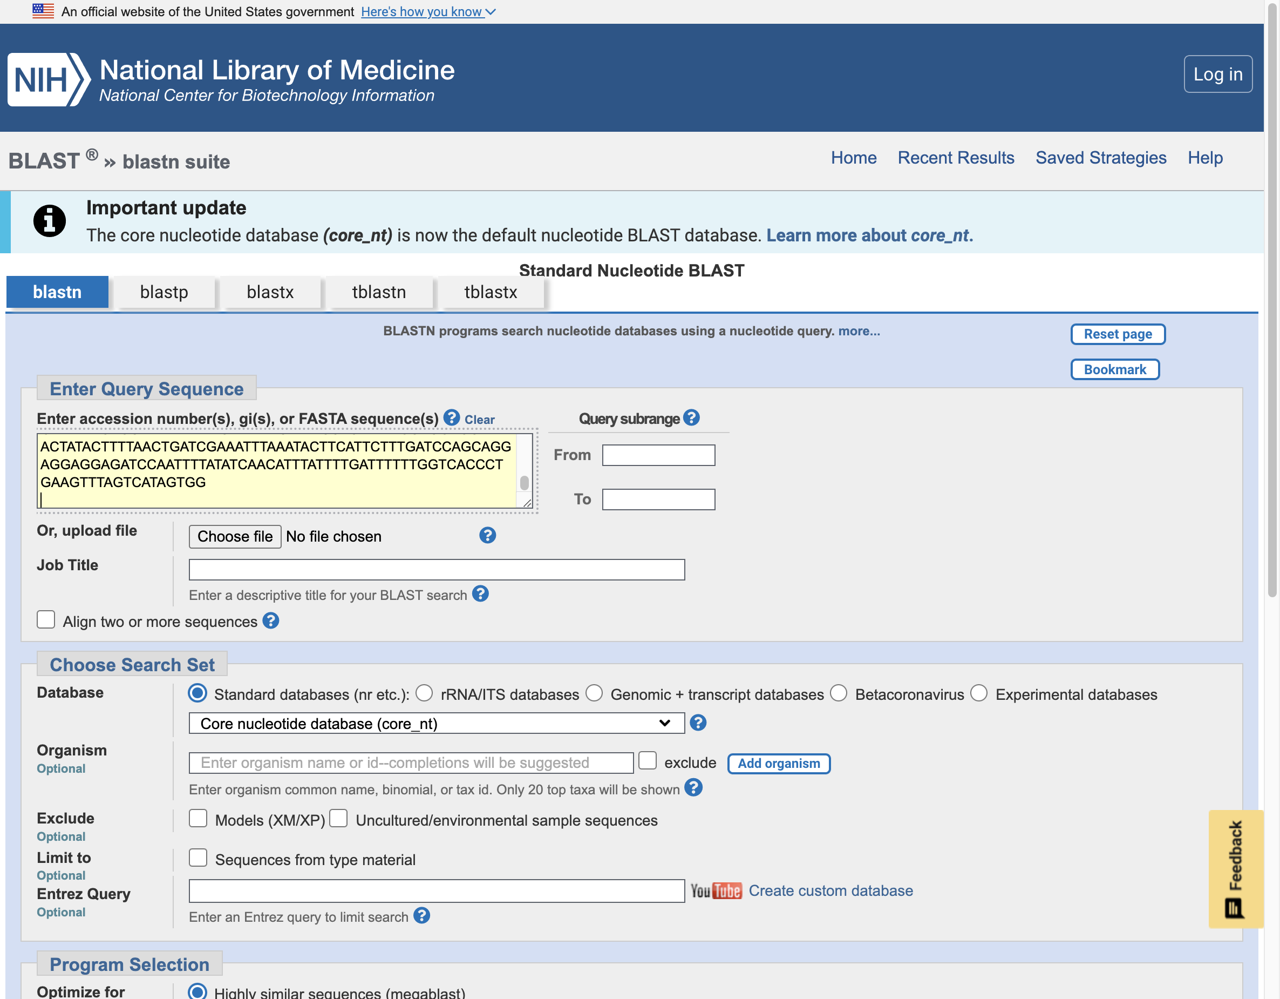Click the NIH logo
1280x999 pixels.
point(49,79)
